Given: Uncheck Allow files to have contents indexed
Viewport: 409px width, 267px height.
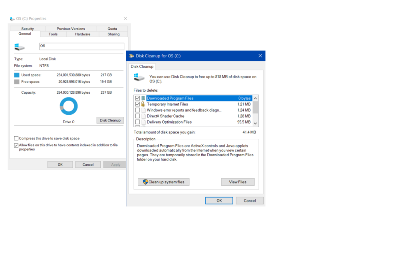Looking at the screenshot, I should pos(16,145).
